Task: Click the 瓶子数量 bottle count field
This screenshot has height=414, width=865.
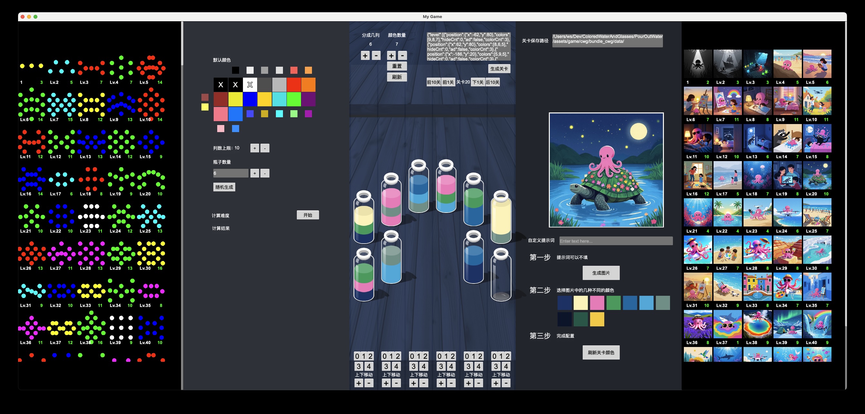Action: click(231, 173)
